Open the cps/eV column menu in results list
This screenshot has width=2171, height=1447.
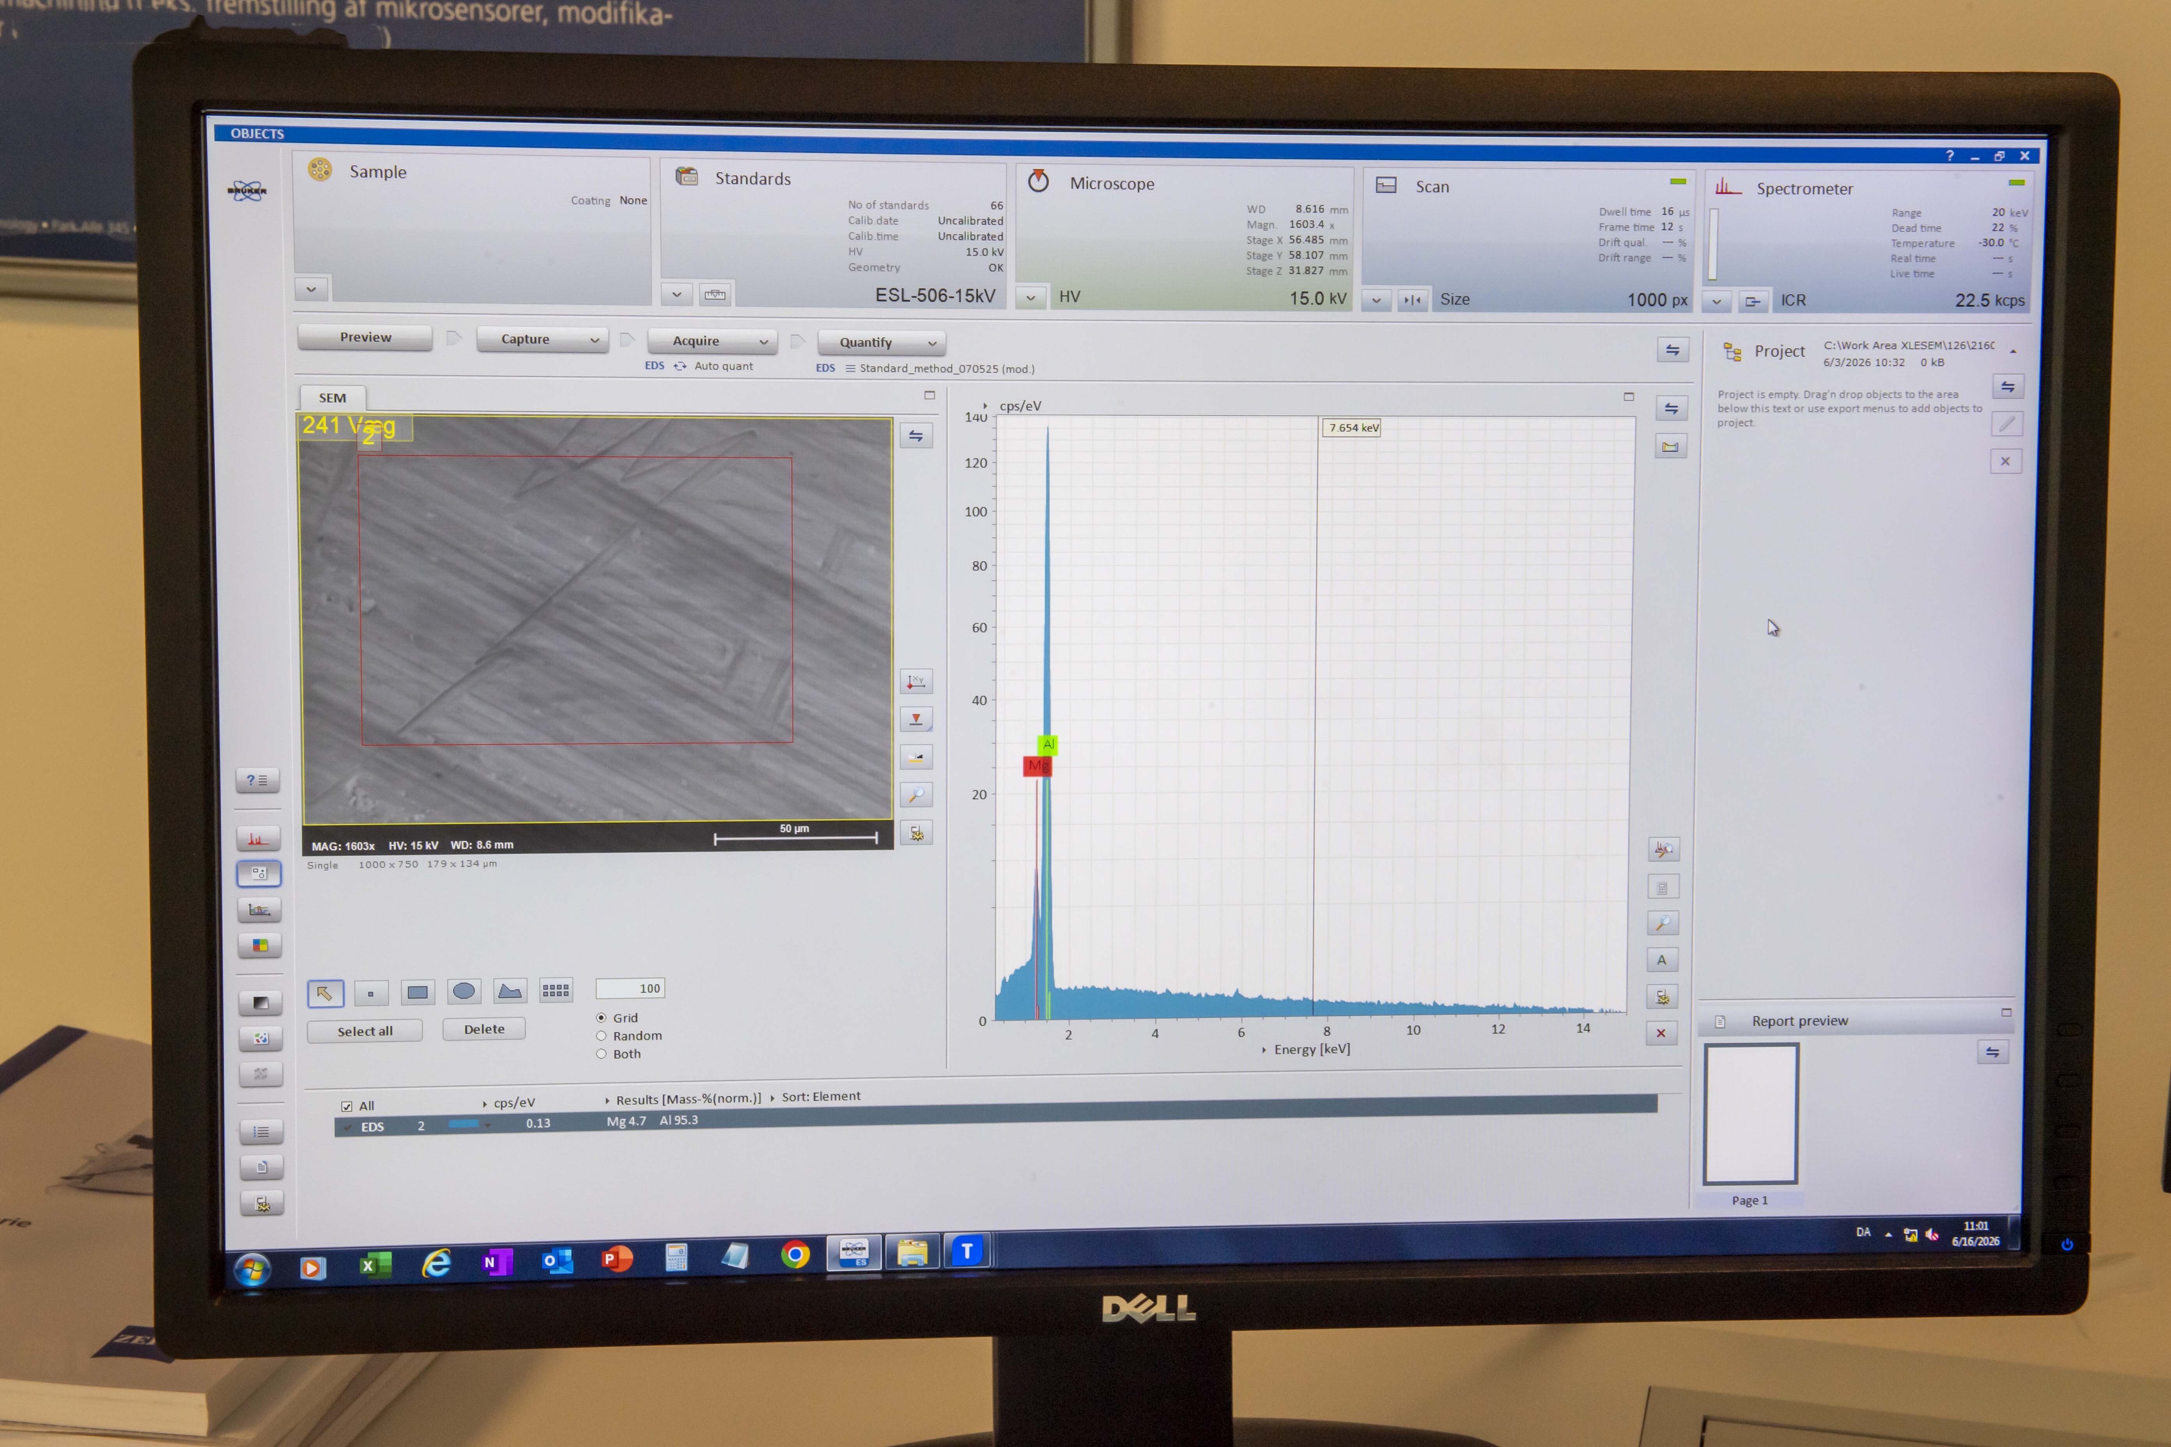508,1103
